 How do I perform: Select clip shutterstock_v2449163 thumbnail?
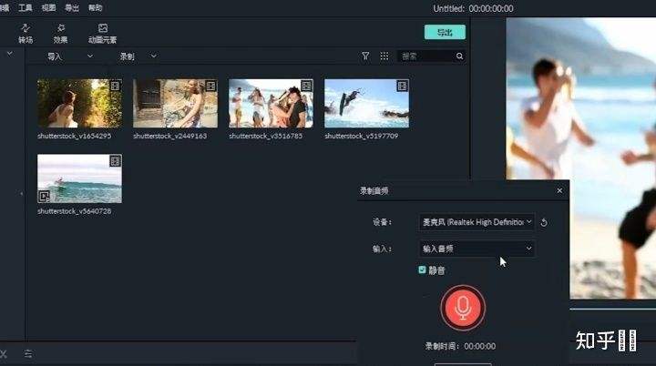coord(175,103)
